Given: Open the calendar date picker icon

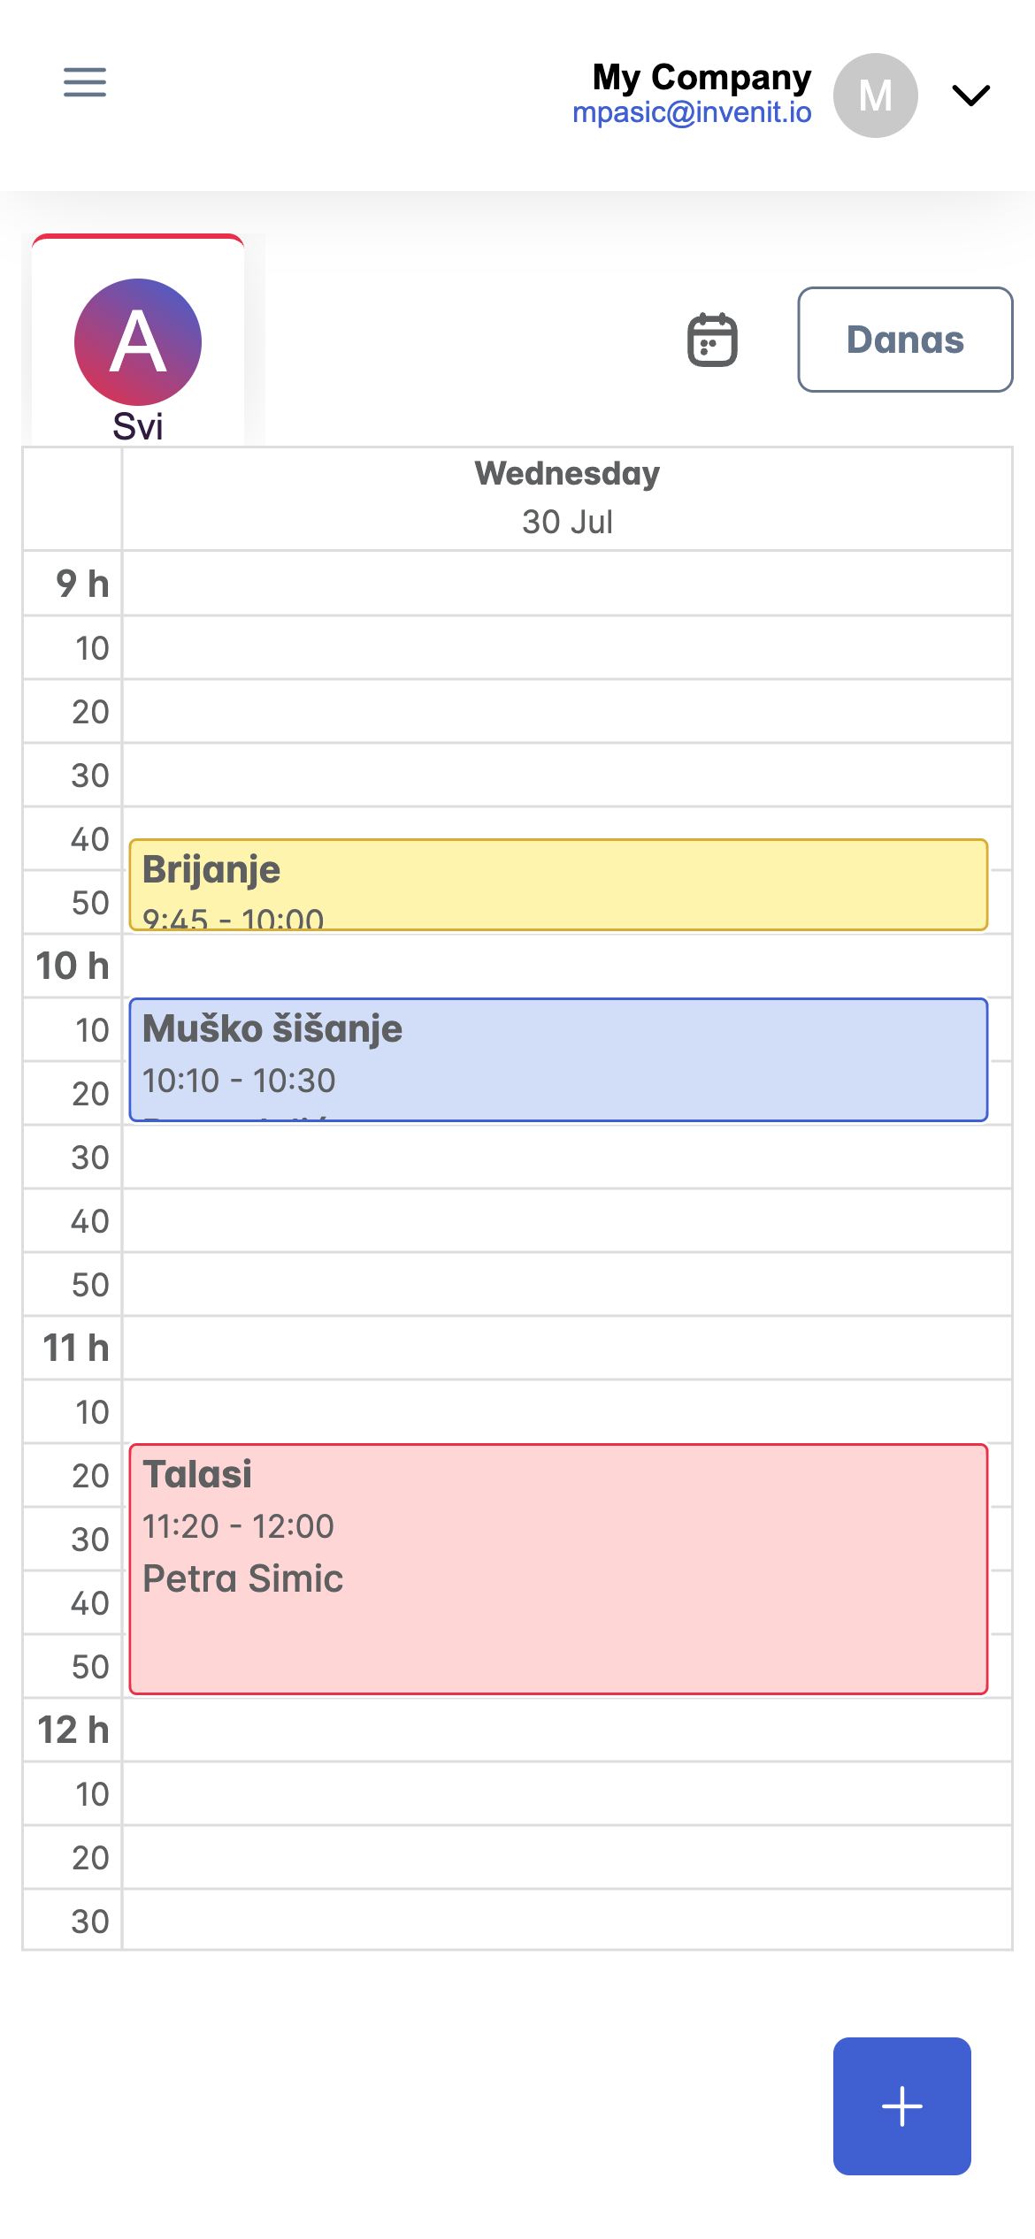Looking at the screenshot, I should (x=712, y=340).
